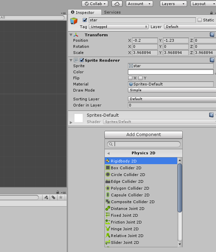Toggle the star object active checkbox
Image resolution: width=216 pixels, height=252 pixels.
(x=85, y=20)
